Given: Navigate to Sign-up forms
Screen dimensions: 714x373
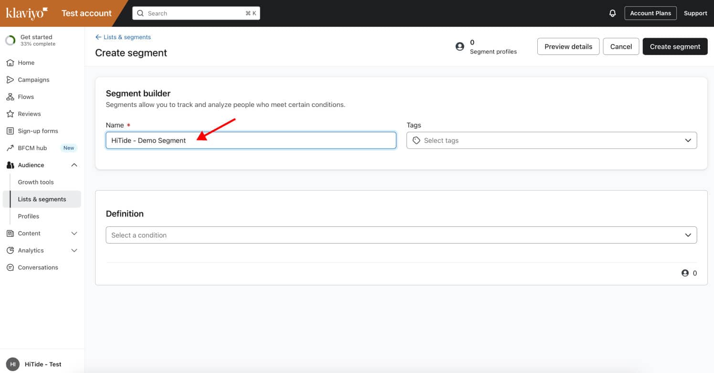Looking at the screenshot, I should coord(38,131).
